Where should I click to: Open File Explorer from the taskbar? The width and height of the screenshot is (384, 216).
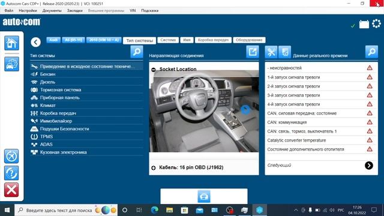coord(169,210)
